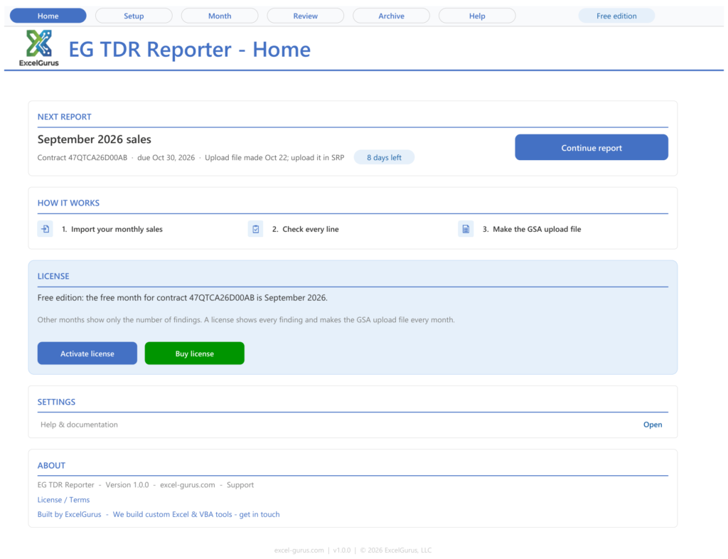Click the Free edition badge

coord(616,16)
